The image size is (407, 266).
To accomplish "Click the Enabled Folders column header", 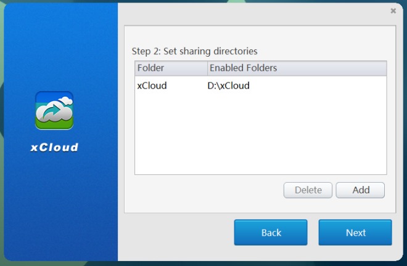I will pos(297,68).
